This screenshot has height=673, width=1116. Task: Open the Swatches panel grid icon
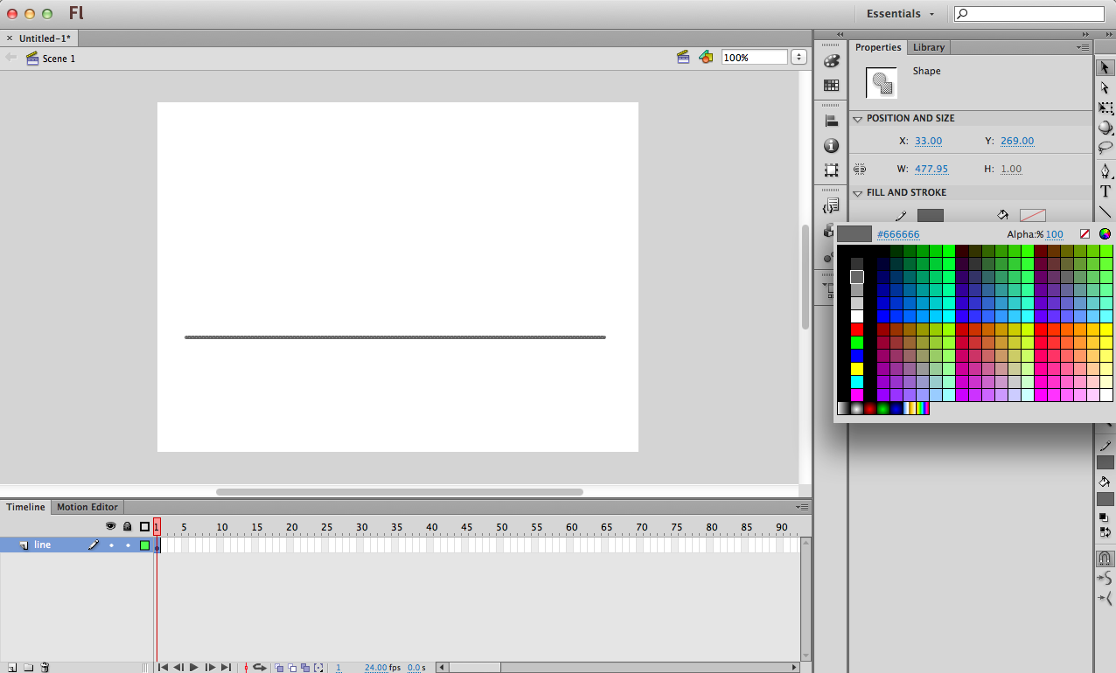(x=831, y=86)
